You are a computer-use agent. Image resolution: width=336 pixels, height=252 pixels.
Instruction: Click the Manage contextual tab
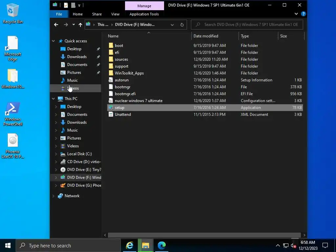[x=144, y=6]
